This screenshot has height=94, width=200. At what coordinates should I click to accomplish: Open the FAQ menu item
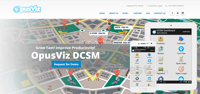(x=148, y=13)
